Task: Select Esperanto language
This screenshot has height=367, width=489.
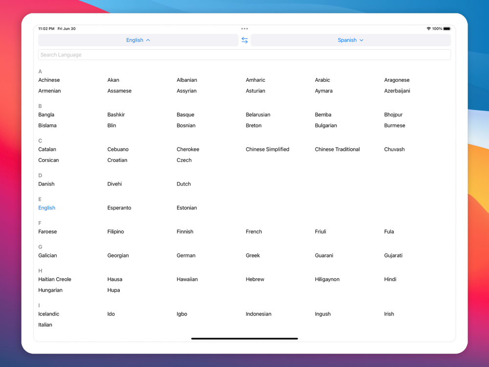Action: [x=119, y=208]
